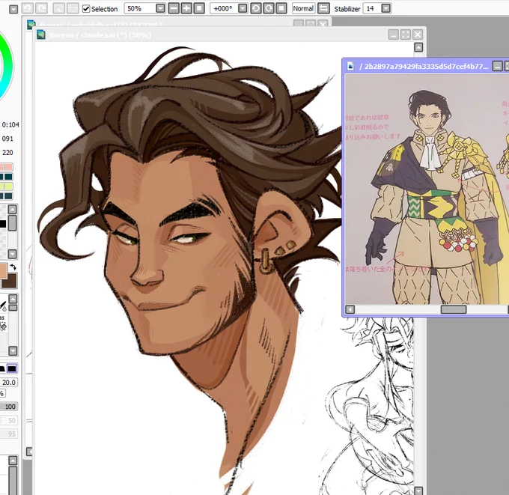Click the reference costume design image
Viewport: 509px width, 495px height.
427,189
